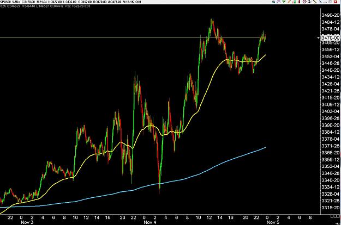Click the V:12.1K volume value

[129, 2]
